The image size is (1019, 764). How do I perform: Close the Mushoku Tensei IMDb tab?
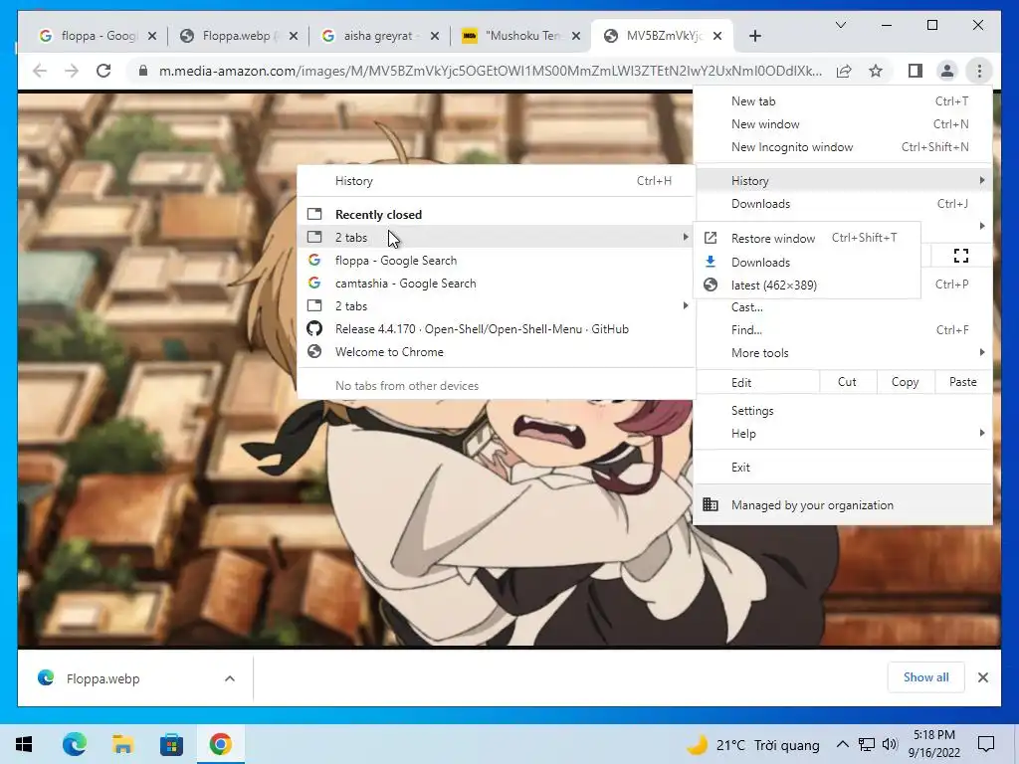click(576, 36)
